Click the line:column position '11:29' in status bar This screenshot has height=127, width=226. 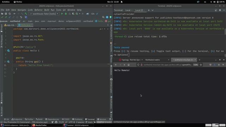coord(61,122)
